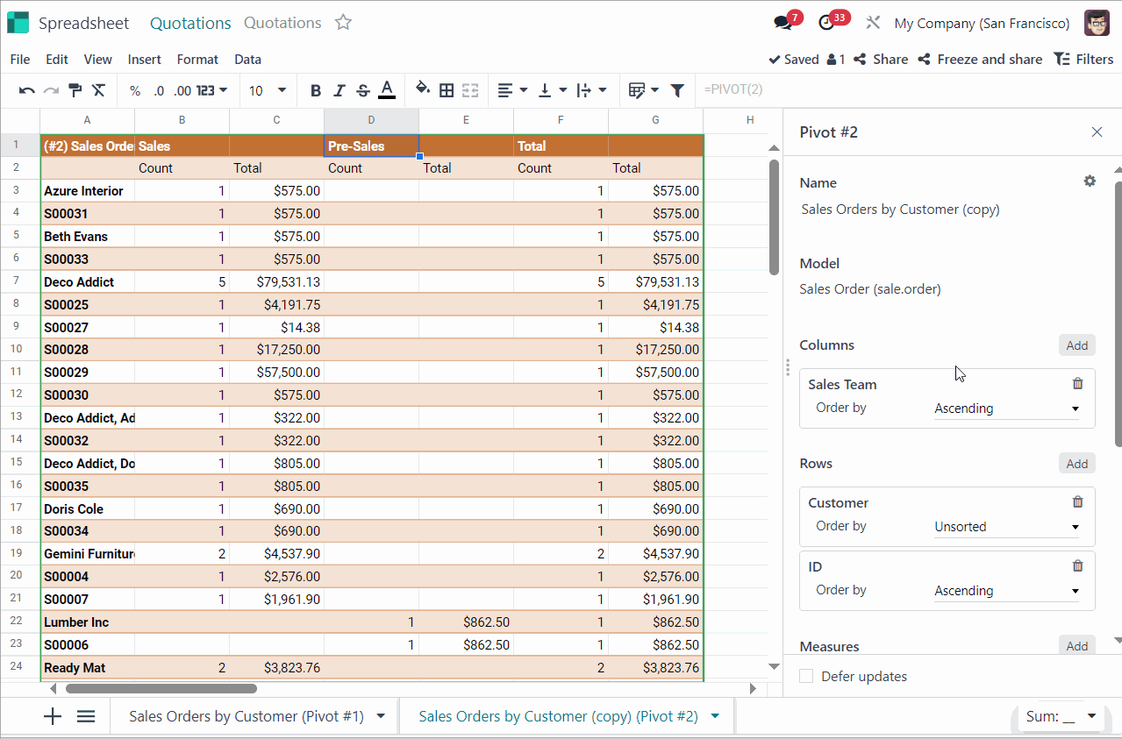Open Pivot #2 sheet tab arrow menu
The width and height of the screenshot is (1122, 739).
[715, 716]
